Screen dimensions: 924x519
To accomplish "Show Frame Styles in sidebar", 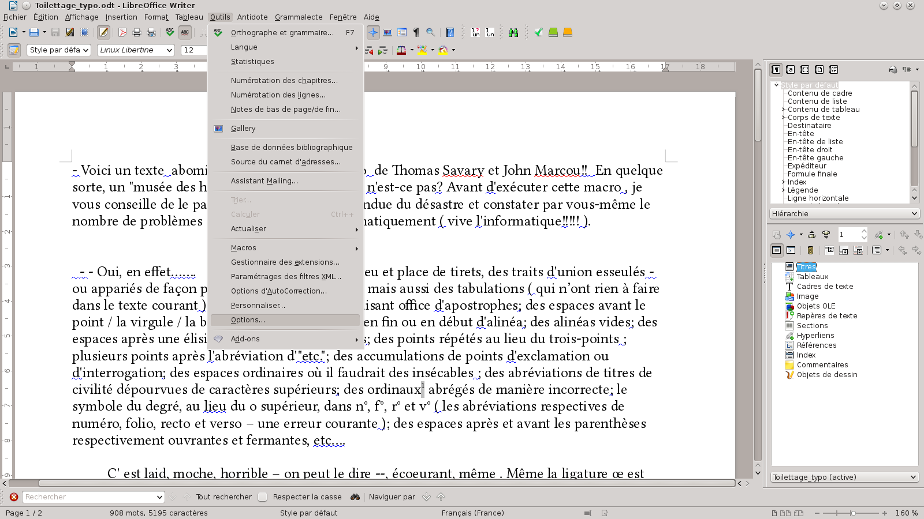I will 805,70.
